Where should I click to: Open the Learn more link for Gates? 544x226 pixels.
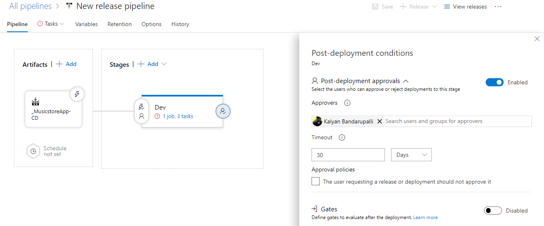click(425, 217)
